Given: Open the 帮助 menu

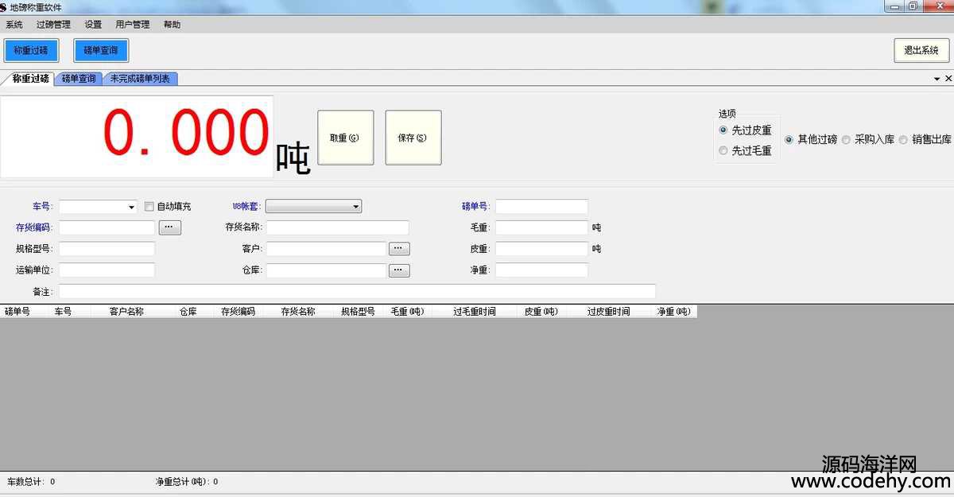Looking at the screenshot, I should (x=172, y=25).
